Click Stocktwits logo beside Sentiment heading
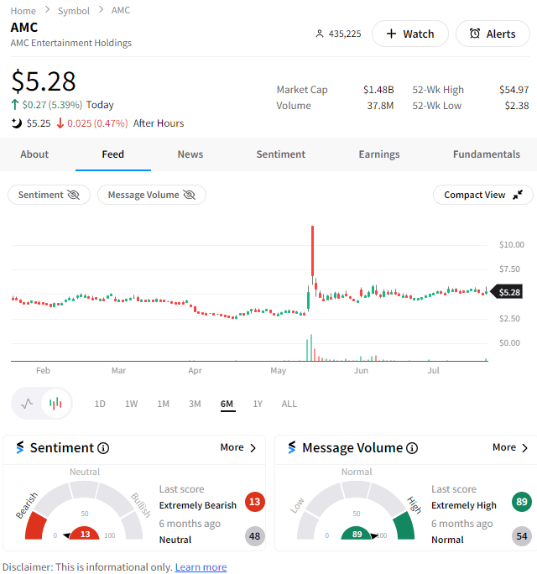Screen dimensions: 537x574 click(x=20, y=448)
